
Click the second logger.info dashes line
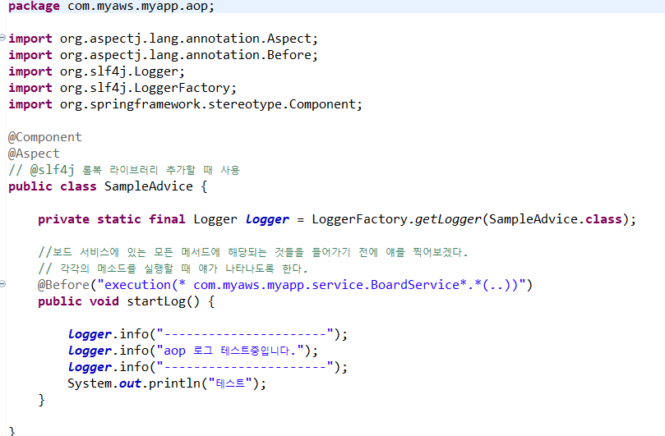(208, 367)
